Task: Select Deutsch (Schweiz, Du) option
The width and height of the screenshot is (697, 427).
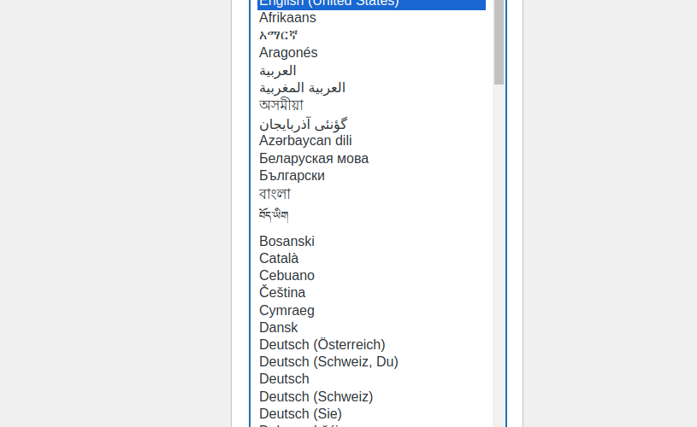Action: coord(328,362)
